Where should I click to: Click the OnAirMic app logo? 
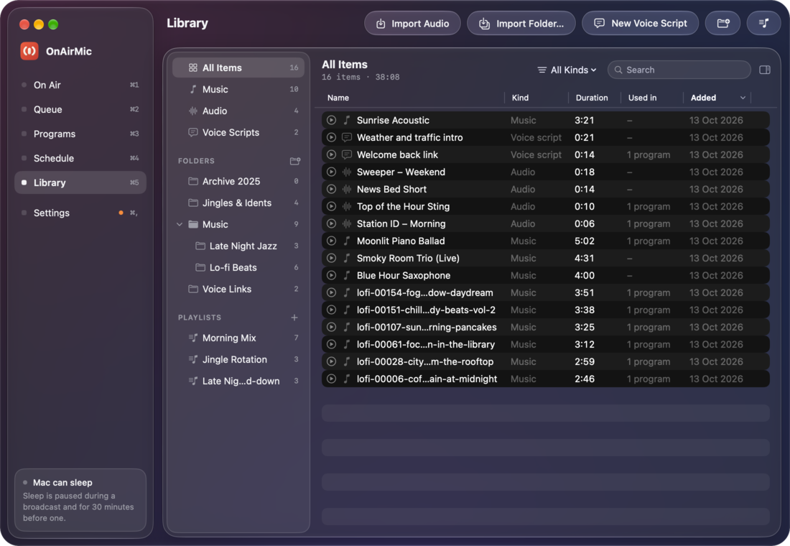tap(29, 51)
